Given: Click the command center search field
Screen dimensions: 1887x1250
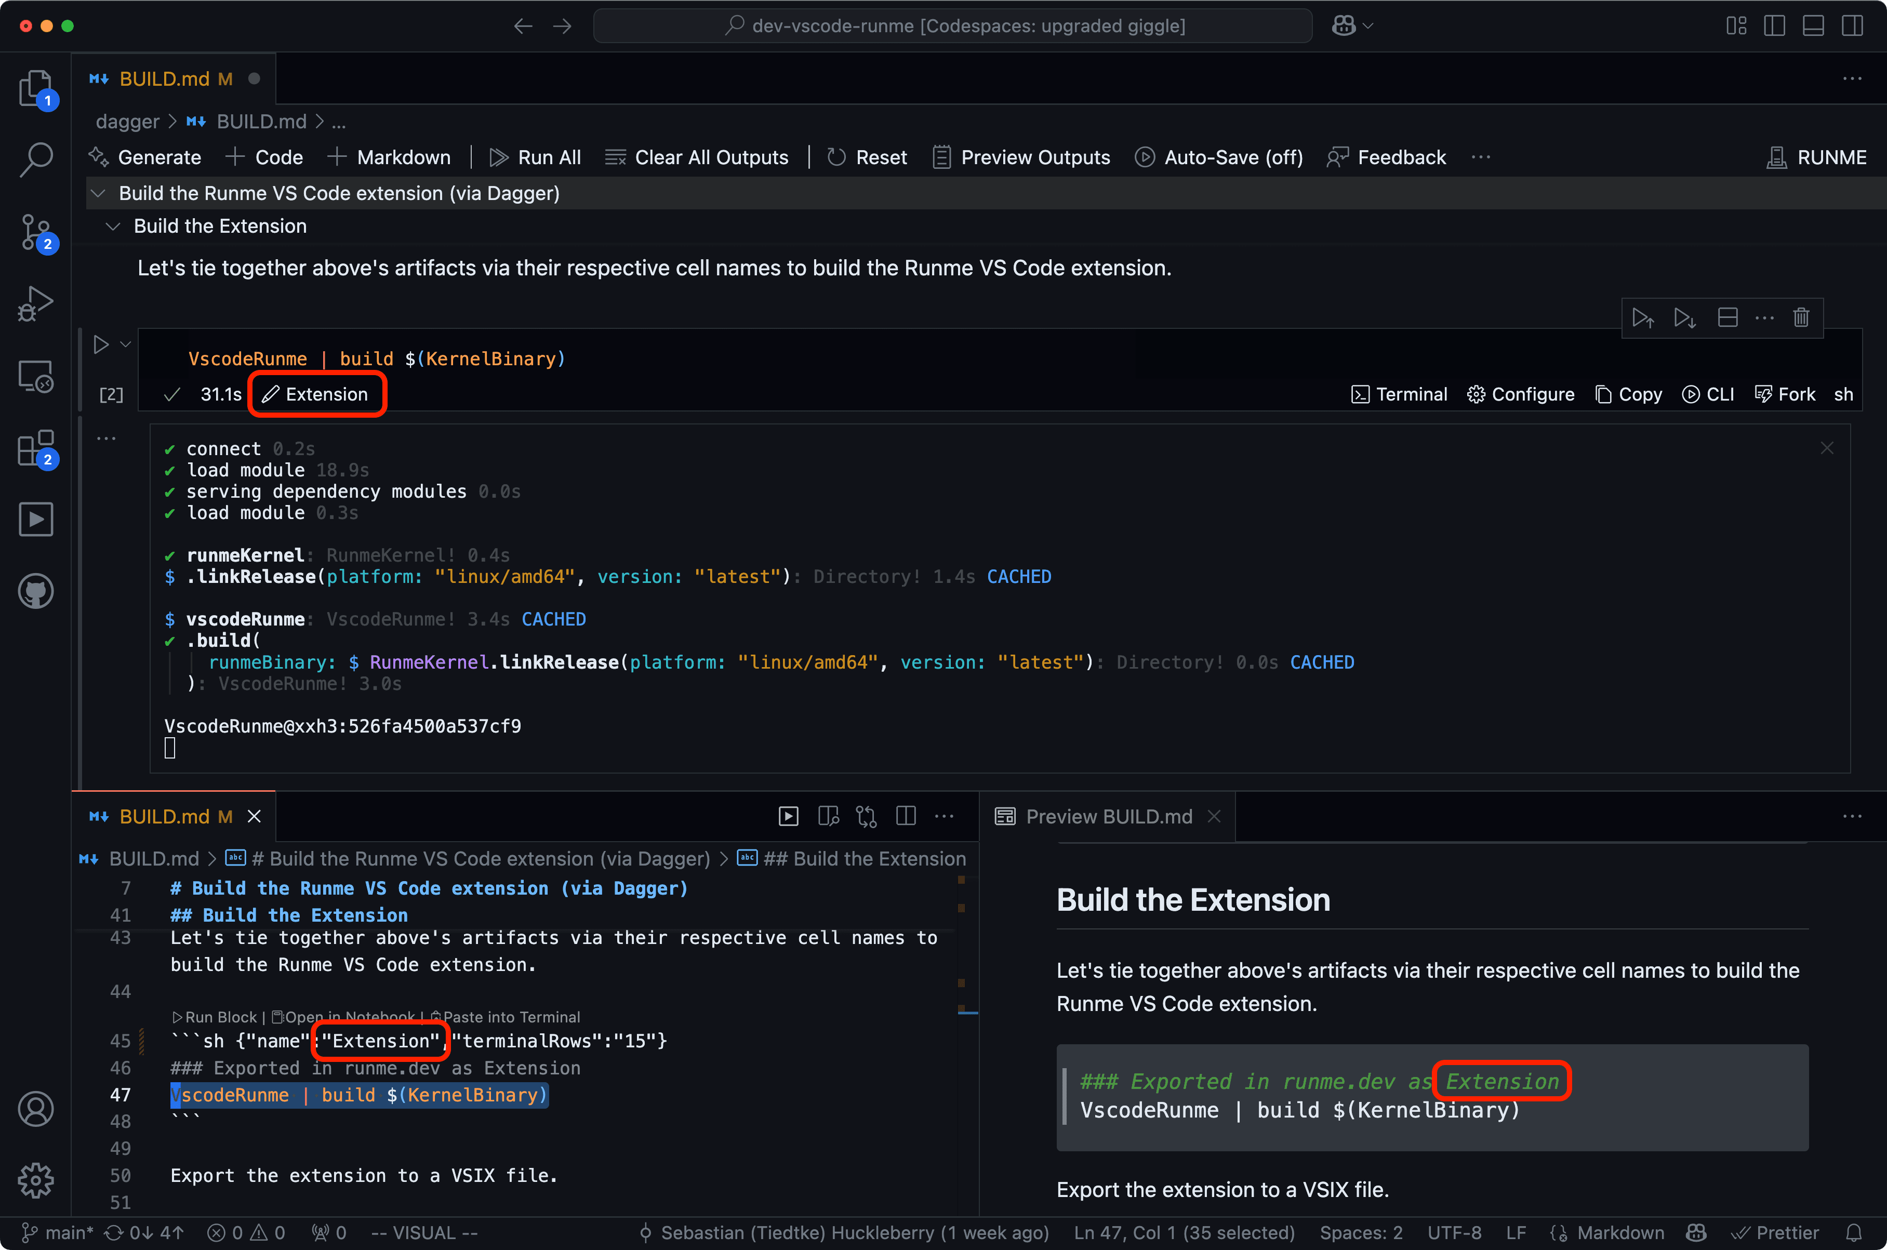Looking at the screenshot, I should point(953,26).
